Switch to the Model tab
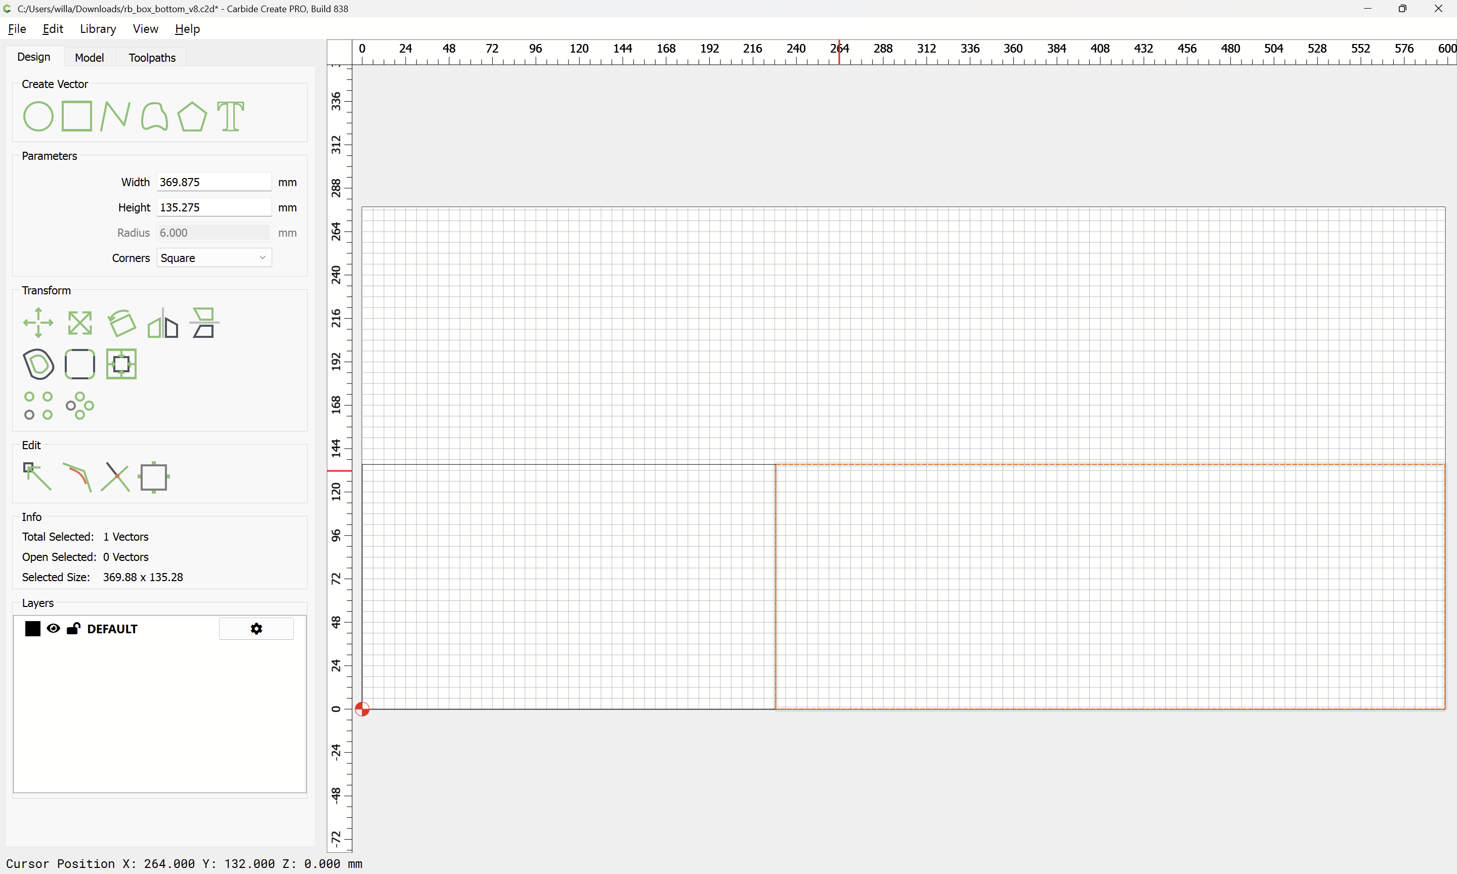The image size is (1457, 874). tap(89, 58)
